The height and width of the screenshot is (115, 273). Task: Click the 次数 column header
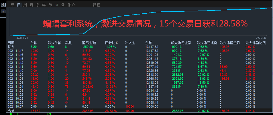pos(68,43)
